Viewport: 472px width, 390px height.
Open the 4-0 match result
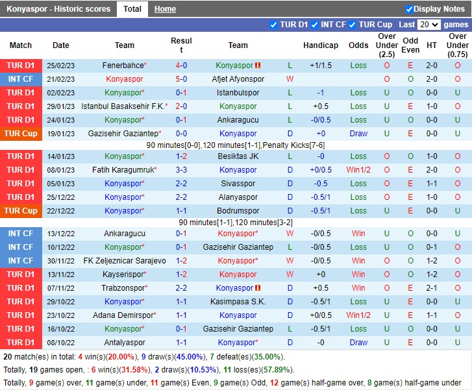tap(181, 66)
